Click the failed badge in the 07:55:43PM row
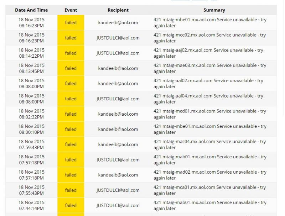Screen dimensions: 285x216 tap(71, 190)
